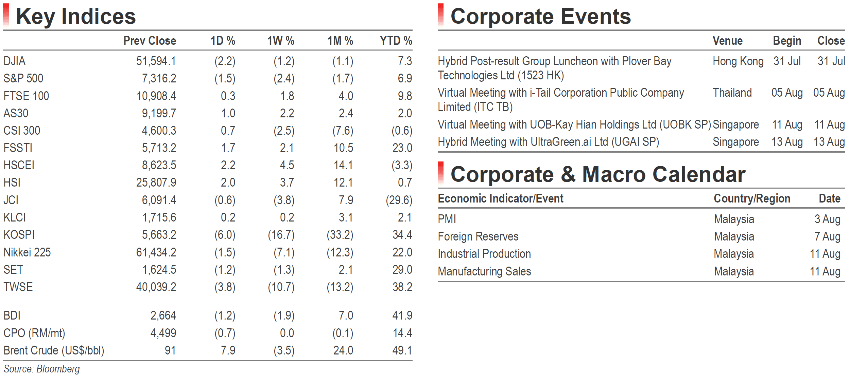Select the Nikkei 225 row label
Viewport: 850px width, 385px height.
(27, 252)
